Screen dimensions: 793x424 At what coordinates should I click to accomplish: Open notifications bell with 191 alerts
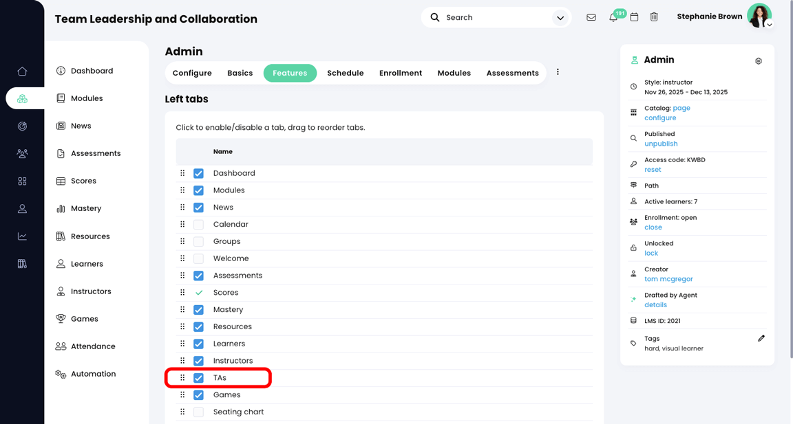pyautogui.click(x=613, y=16)
